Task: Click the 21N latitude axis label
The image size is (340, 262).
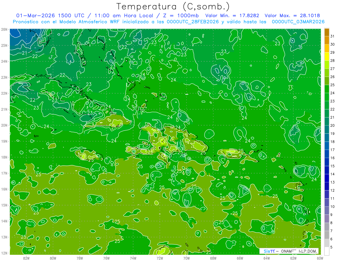Action: click(x=4, y=109)
